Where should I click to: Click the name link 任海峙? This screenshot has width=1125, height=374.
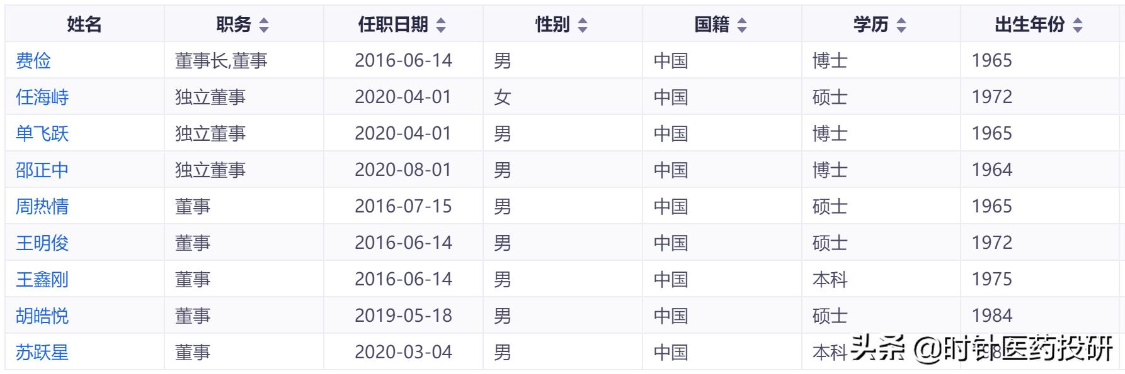(x=42, y=97)
